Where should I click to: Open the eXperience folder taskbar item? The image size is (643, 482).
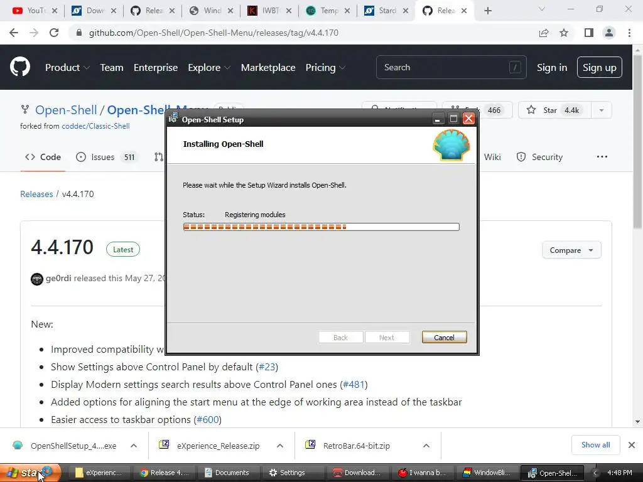pyautogui.click(x=99, y=473)
